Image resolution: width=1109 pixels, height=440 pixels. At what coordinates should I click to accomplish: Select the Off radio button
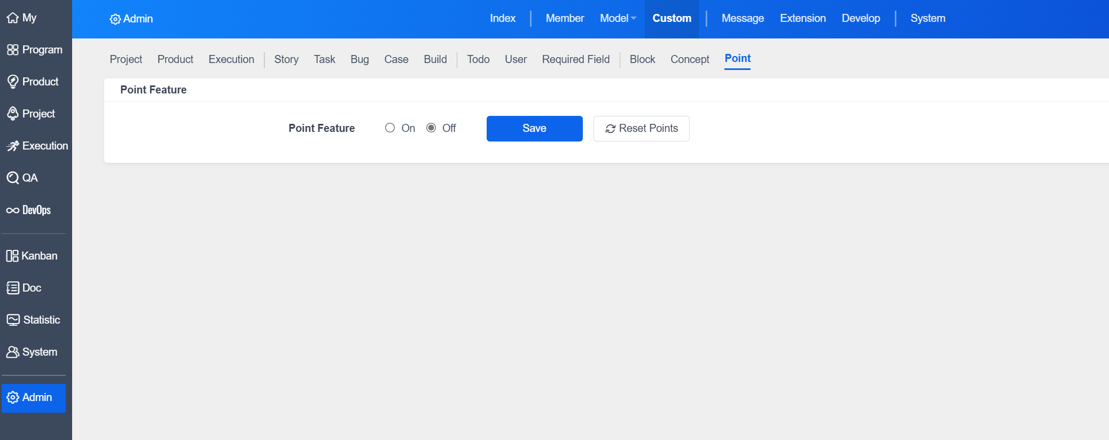coord(431,128)
